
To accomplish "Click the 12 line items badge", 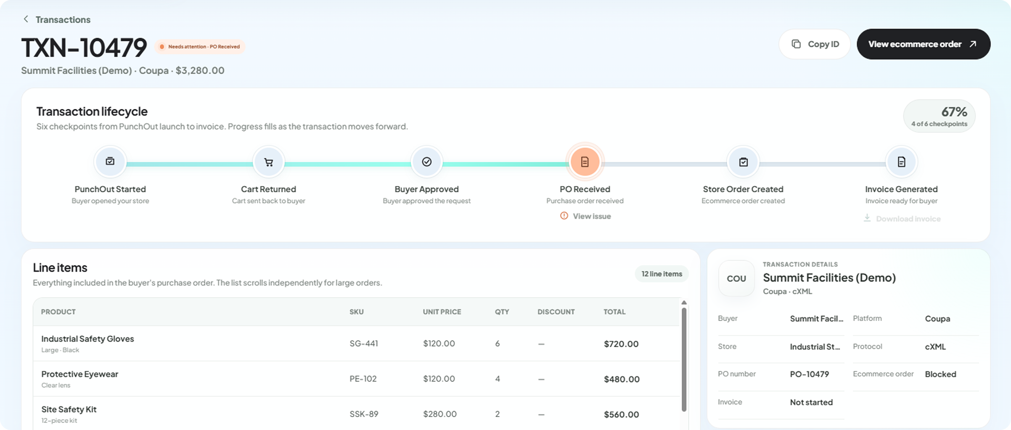I will click(x=662, y=274).
